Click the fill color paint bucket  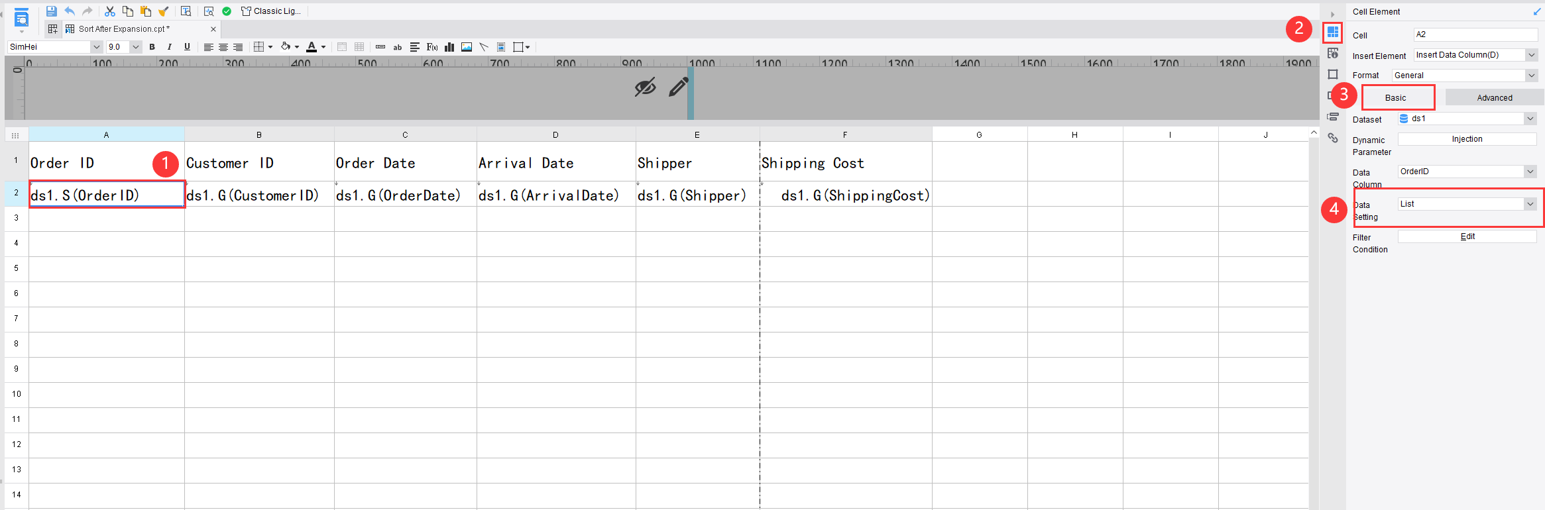286,47
